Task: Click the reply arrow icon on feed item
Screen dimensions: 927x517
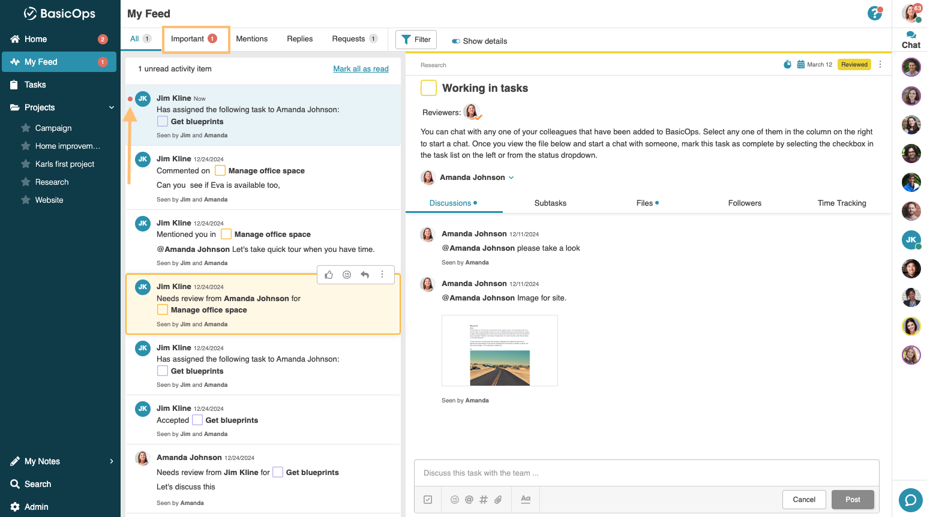Action: click(365, 275)
